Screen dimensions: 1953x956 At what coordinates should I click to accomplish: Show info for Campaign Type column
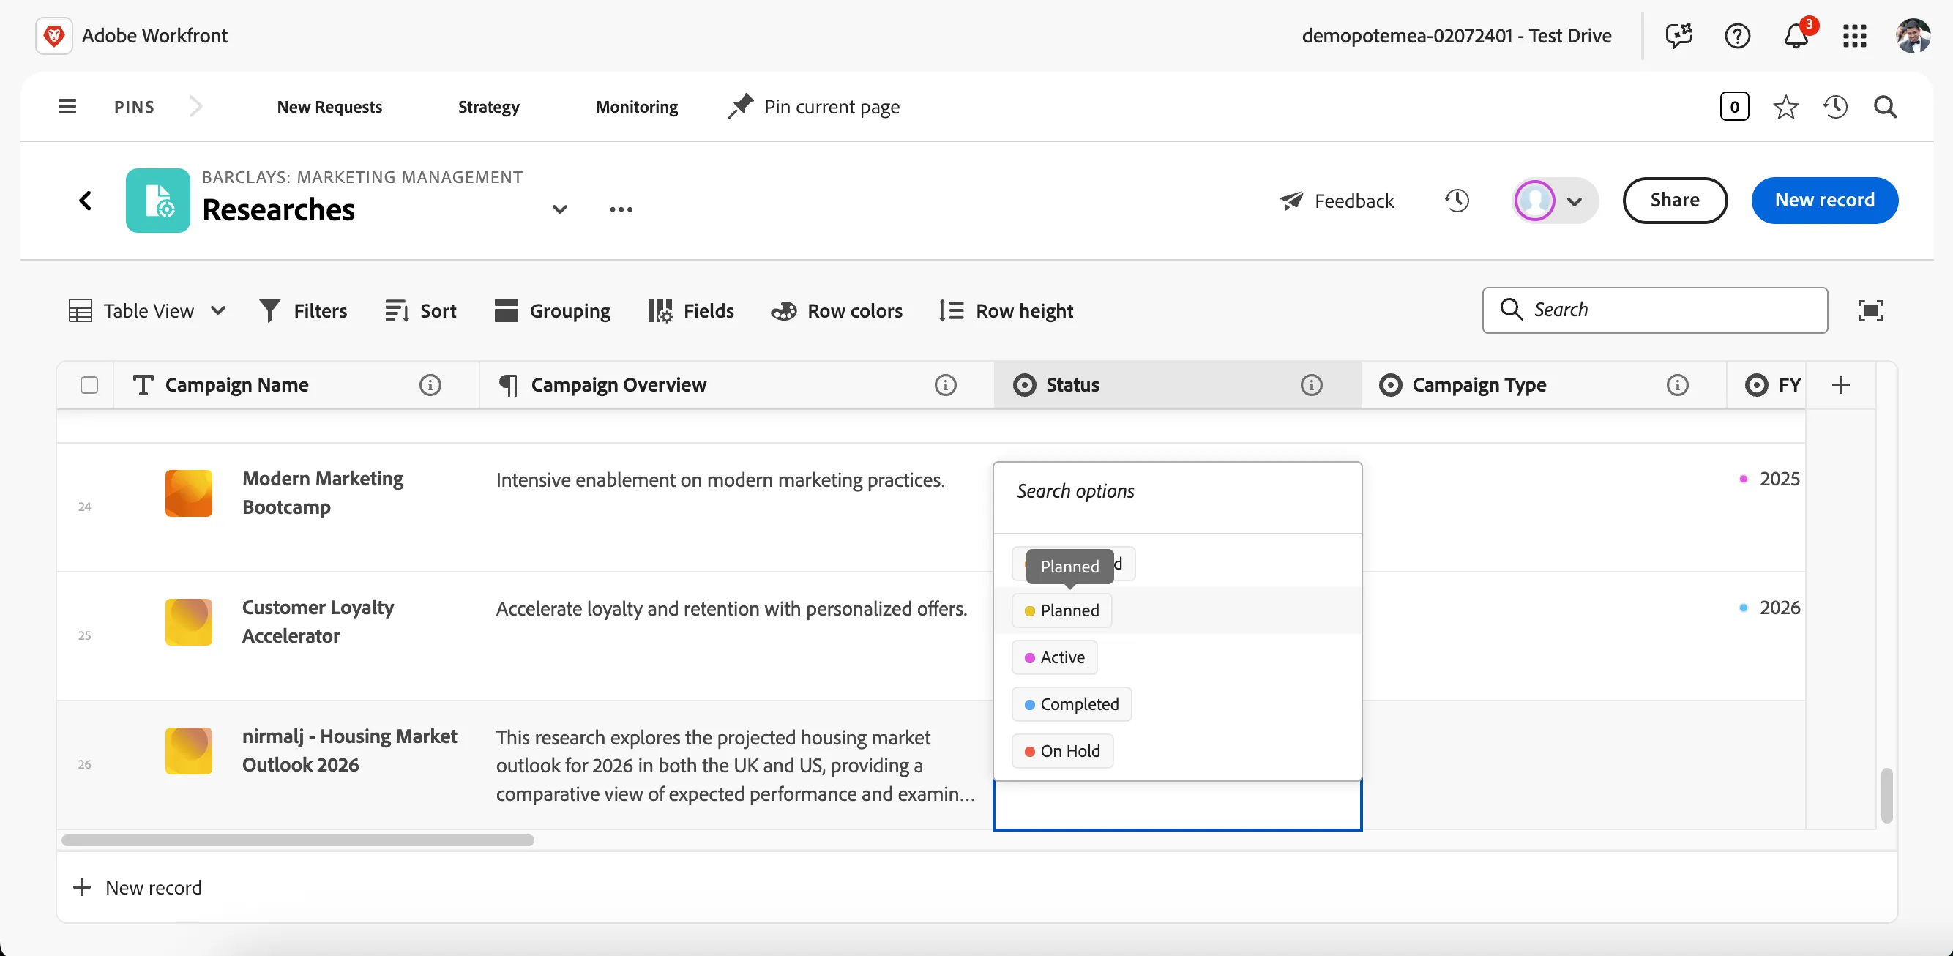(1677, 385)
